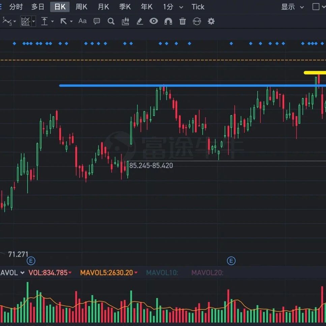Select the pattern box drawing tool

(26, 21)
